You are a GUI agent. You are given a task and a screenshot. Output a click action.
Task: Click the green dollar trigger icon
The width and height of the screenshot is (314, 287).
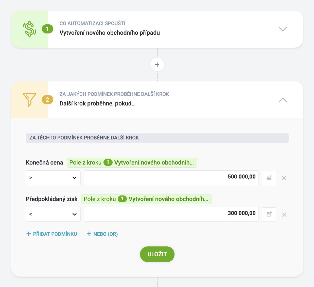tap(29, 29)
